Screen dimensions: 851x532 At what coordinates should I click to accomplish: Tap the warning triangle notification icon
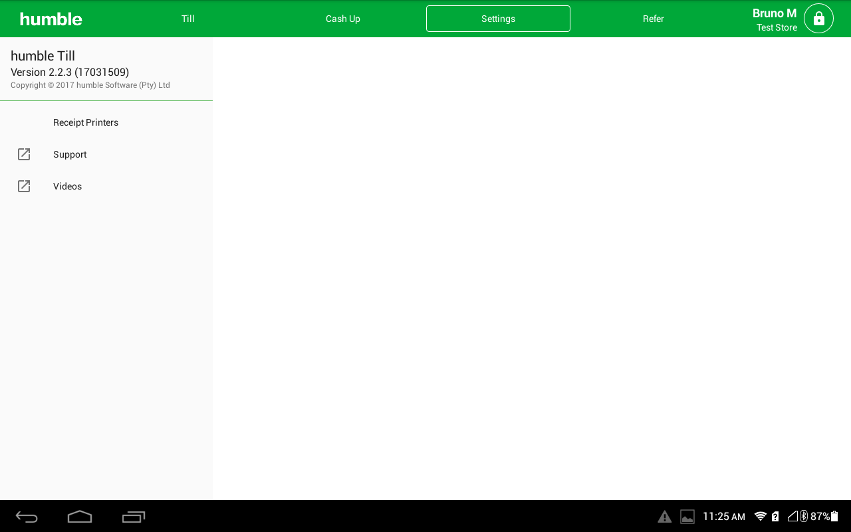pyautogui.click(x=664, y=517)
